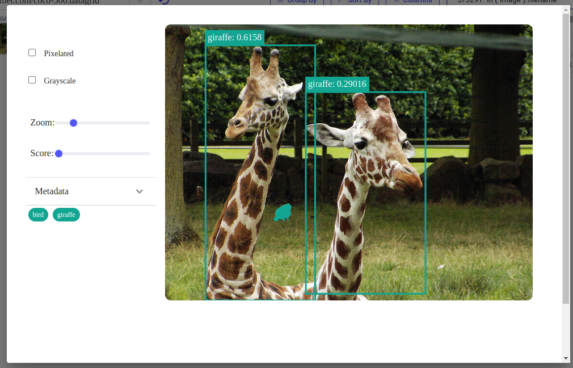Enable the Grayscale checkbox
573x368 pixels.
[32, 80]
